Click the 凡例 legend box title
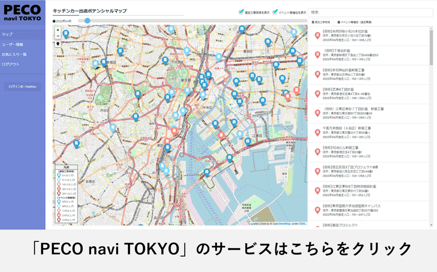 (x=66, y=167)
